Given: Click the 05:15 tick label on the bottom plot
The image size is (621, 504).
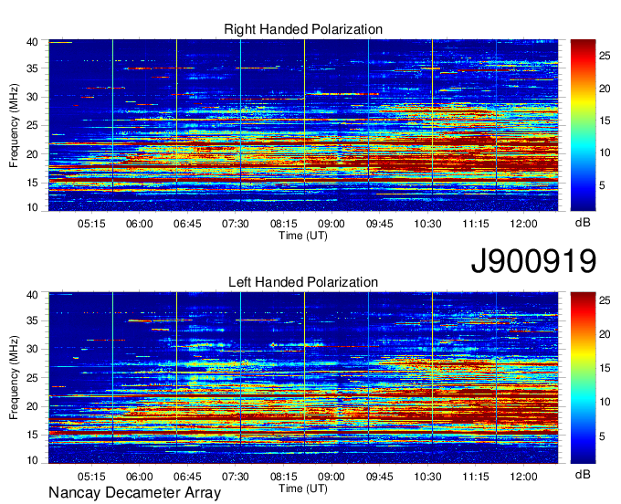Looking at the screenshot, I should tap(91, 477).
